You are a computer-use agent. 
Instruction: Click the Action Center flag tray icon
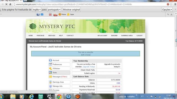point(152,97)
